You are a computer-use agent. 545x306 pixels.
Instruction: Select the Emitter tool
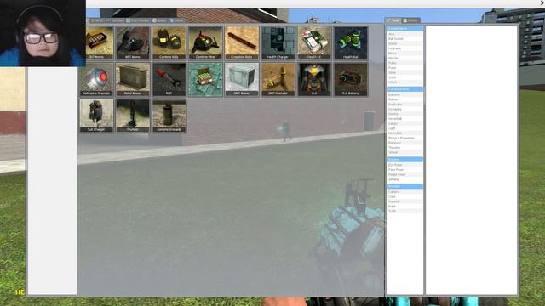(x=405, y=114)
